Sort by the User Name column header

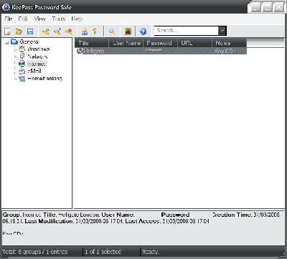[126, 43]
